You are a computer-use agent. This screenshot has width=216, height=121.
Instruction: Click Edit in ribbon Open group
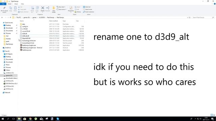[x=77, y=9]
